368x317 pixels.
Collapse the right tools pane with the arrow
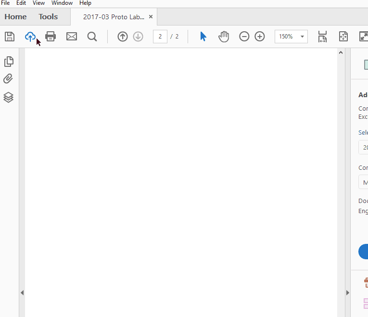point(348,292)
